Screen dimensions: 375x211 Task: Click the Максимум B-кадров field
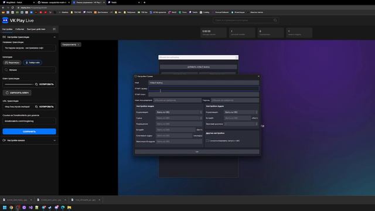click(179, 142)
